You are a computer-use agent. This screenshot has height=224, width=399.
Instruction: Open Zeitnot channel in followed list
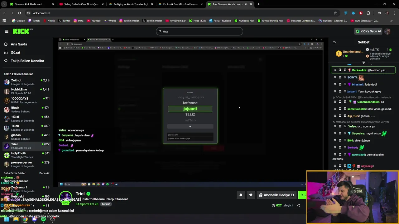pyautogui.click(x=26, y=82)
